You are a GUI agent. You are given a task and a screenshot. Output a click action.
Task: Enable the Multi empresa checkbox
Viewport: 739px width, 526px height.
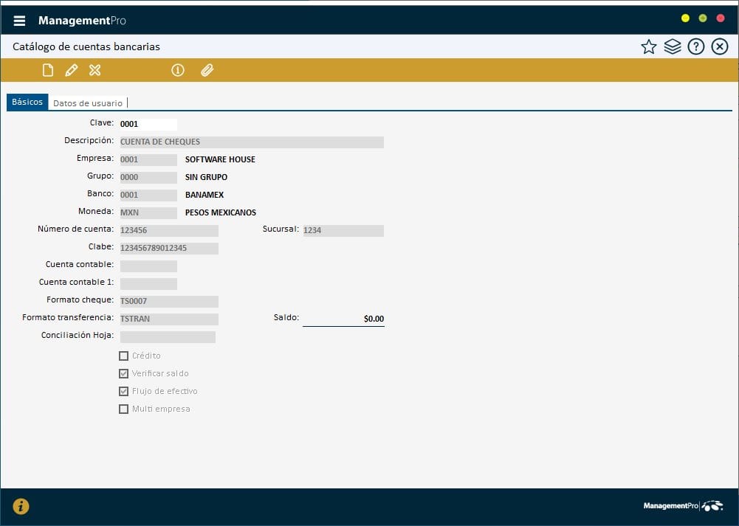124,409
